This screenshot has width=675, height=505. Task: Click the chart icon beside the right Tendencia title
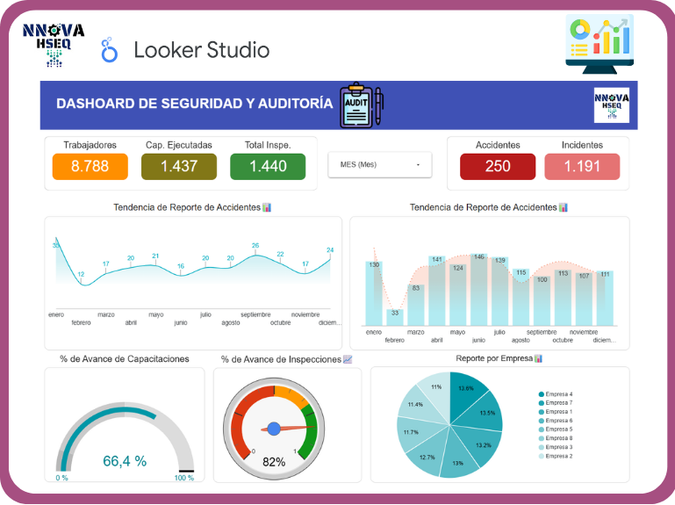click(x=564, y=207)
